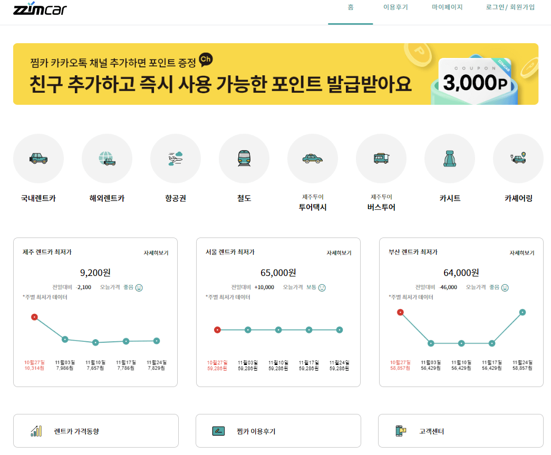Click the 철도 label
The image size is (551, 455).
(244, 199)
